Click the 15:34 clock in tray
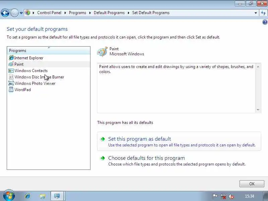The image size is (268, 201). coord(249,196)
